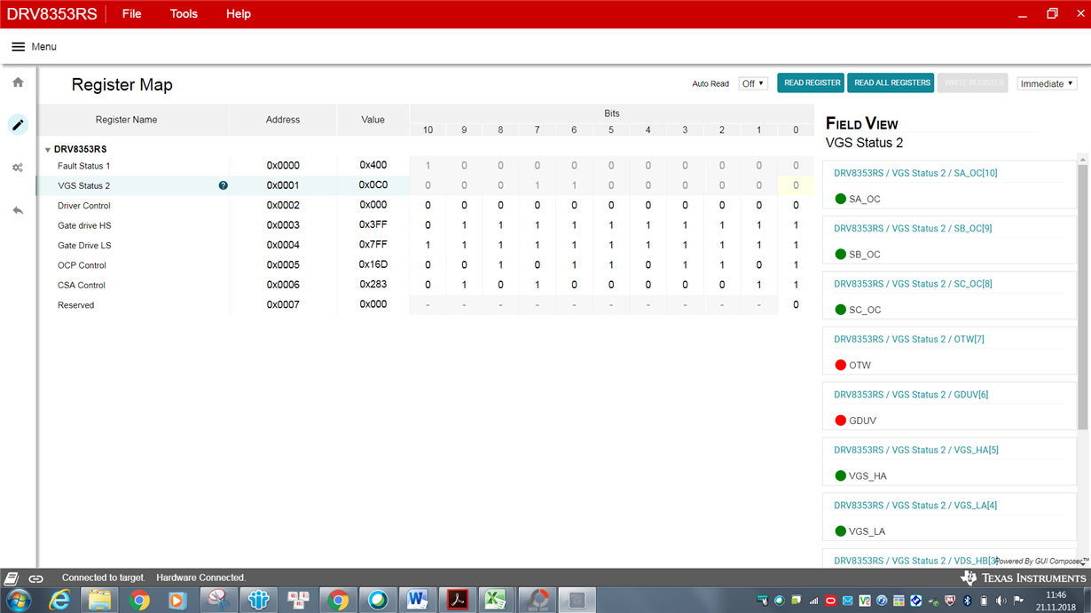Open the gears settings sidebar icon
The image size is (1091, 613).
18,168
